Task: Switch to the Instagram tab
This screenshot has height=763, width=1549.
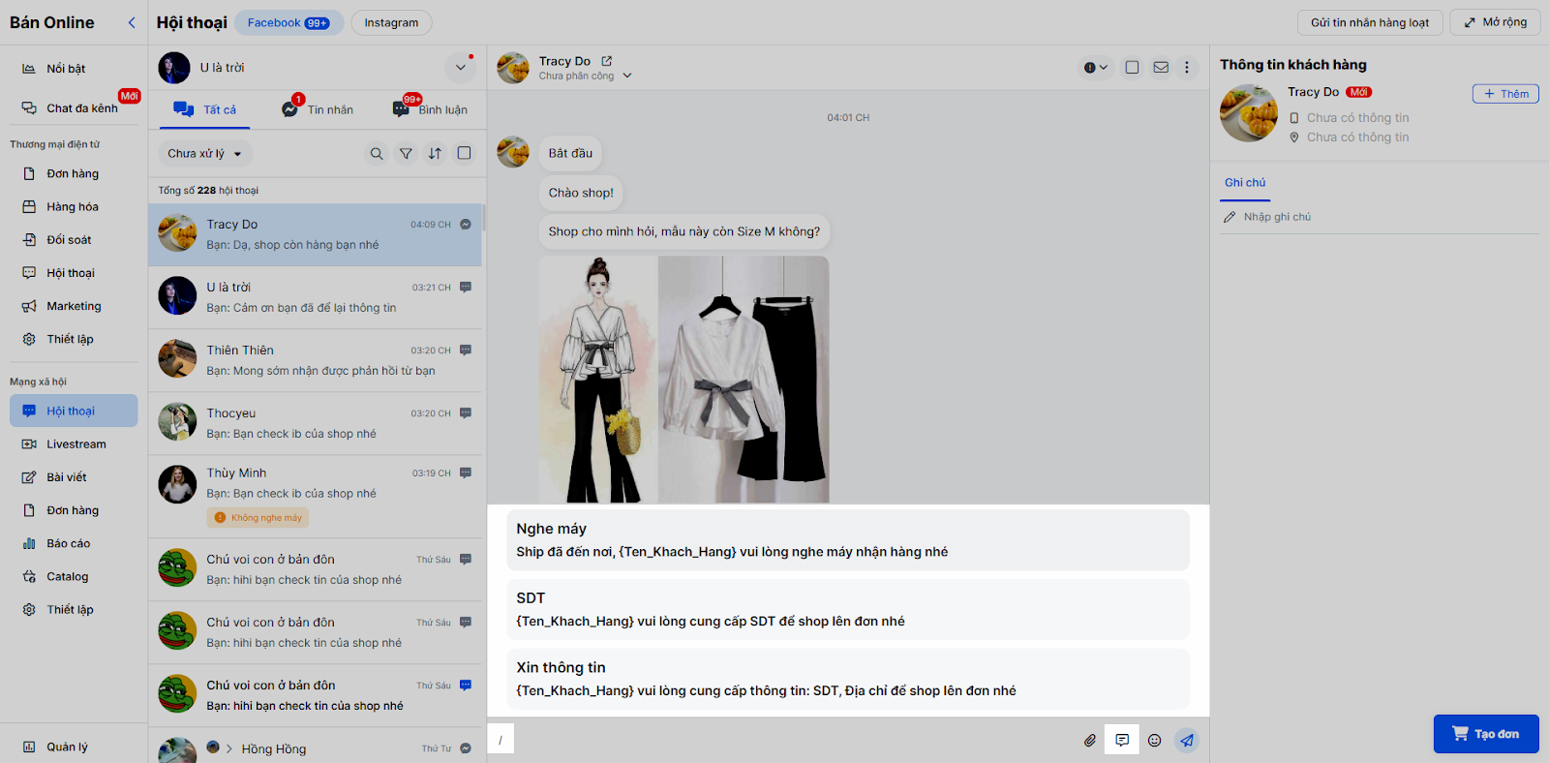Action: (x=391, y=23)
